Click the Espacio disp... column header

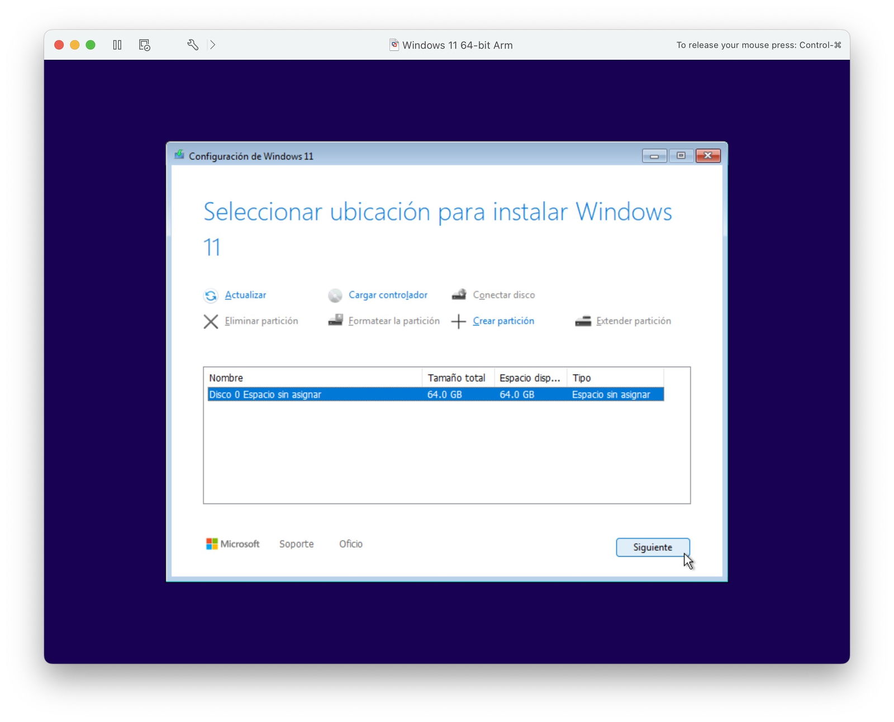530,378
